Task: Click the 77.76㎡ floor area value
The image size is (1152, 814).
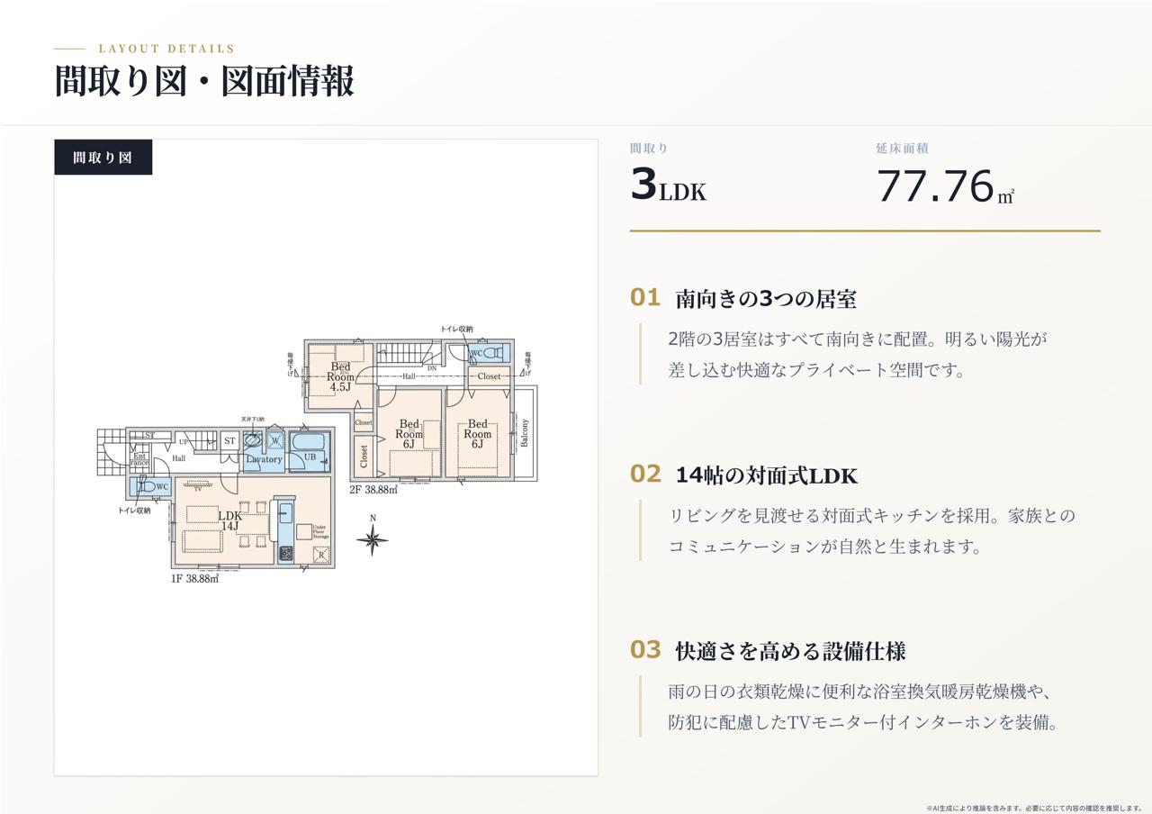Action: pos(945,187)
